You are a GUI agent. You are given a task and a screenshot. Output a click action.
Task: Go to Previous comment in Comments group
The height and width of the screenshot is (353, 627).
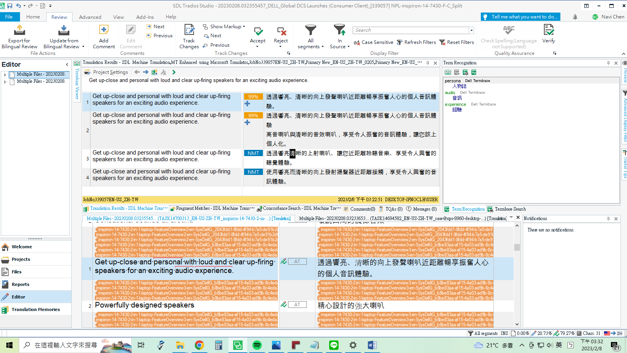(x=159, y=36)
